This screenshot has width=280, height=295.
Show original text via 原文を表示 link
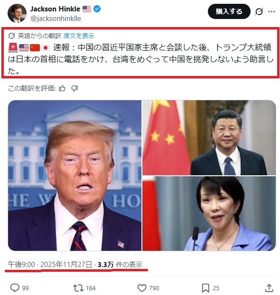pos(79,36)
